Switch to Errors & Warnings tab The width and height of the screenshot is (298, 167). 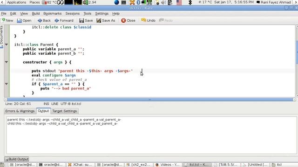click(20, 111)
